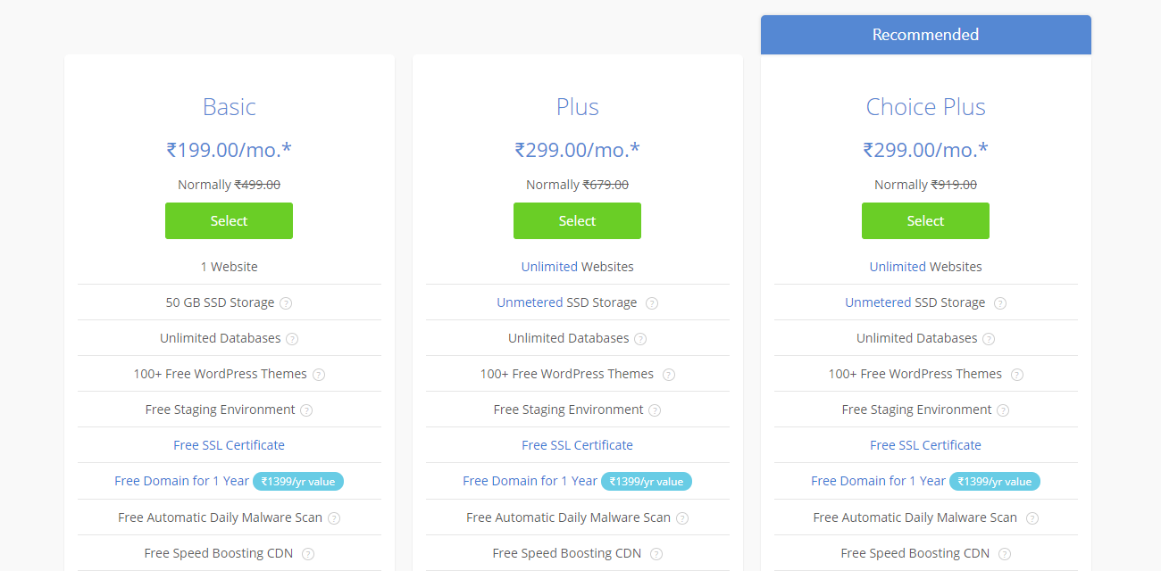Click ₹1399/yr value badge in Choice Plus plan
This screenshot has height=571, width=1161.
coord(995,482)
